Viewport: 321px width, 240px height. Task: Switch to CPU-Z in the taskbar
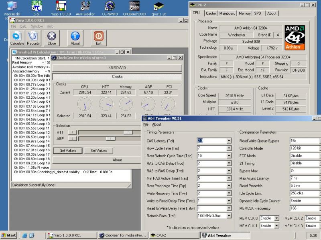coord(174,235)
